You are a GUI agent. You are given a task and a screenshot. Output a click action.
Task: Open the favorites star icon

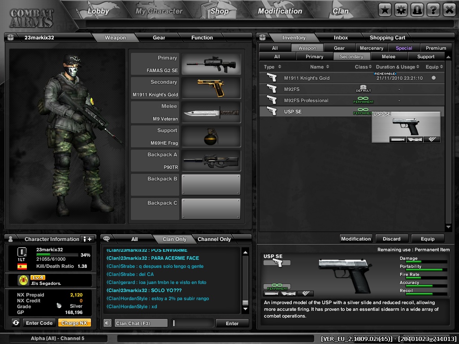(385, 9)
